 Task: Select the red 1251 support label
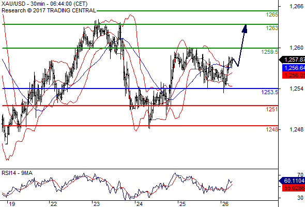point(272,109)
